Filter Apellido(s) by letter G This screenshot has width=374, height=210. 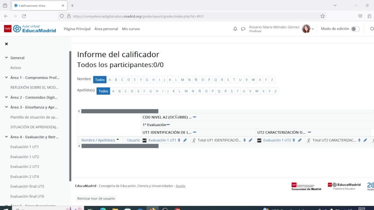coord(150,91)
